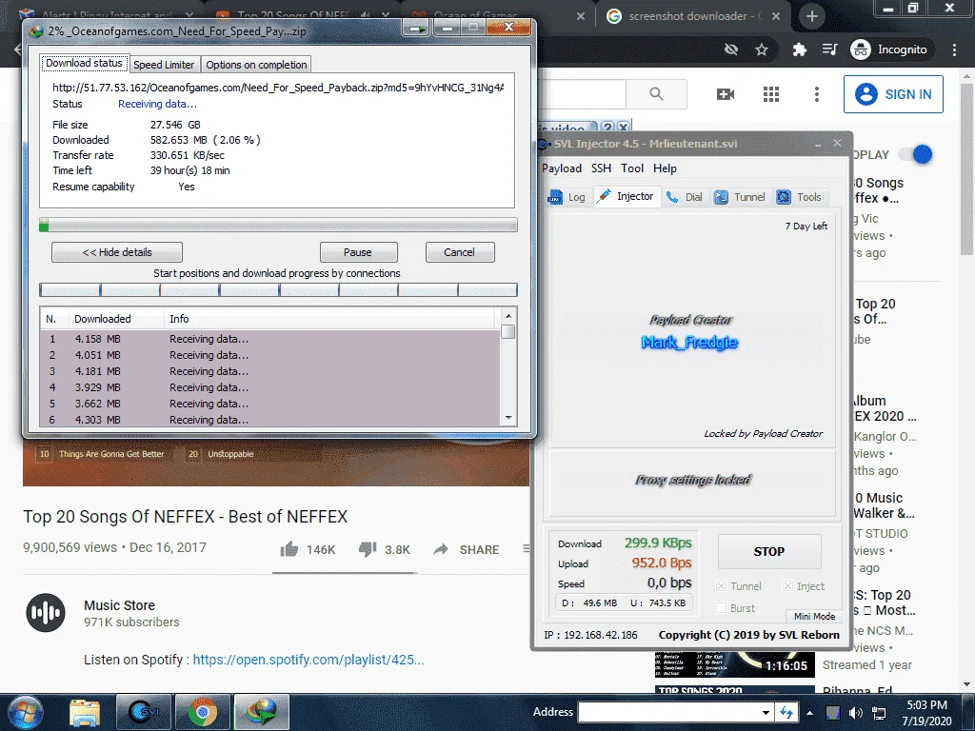
Task: Switch to Mini Mode
Action: click(x=814, y=616)
